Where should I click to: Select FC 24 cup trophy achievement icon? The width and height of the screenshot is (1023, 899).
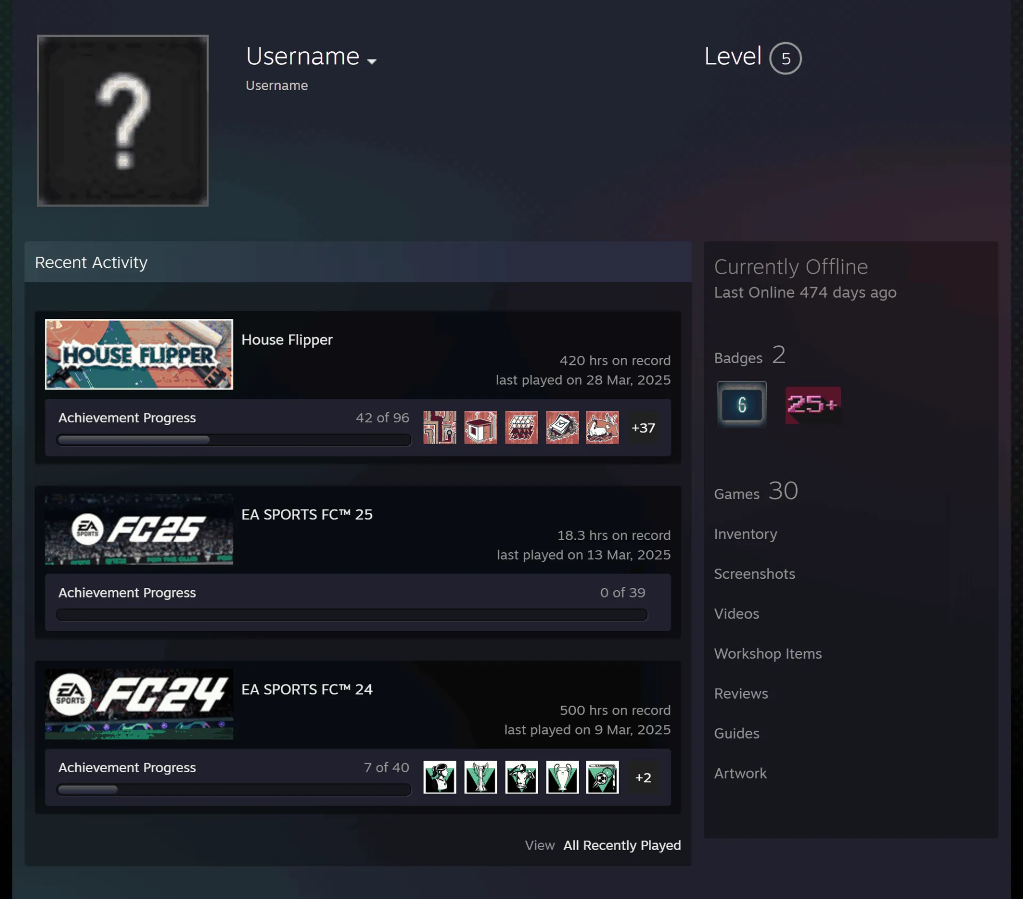pyautogui.click(x=562, y=777)
